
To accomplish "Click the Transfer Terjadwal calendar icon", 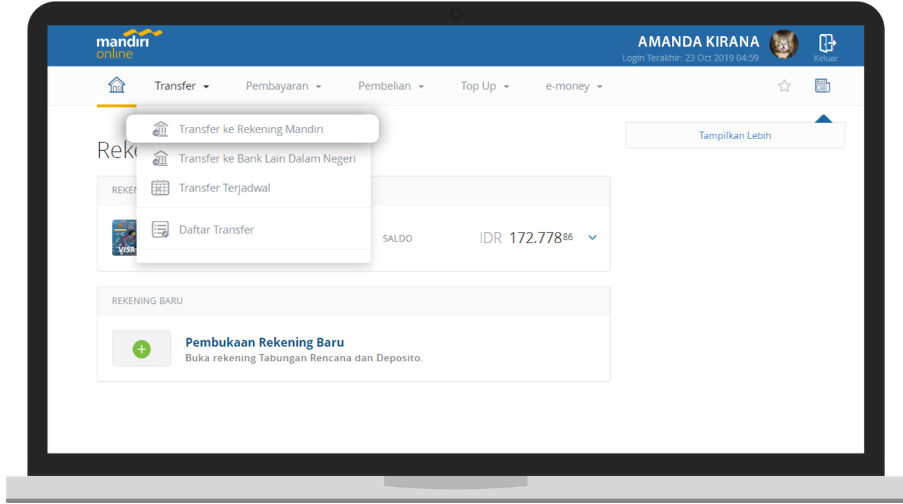I will pos(160,188).
